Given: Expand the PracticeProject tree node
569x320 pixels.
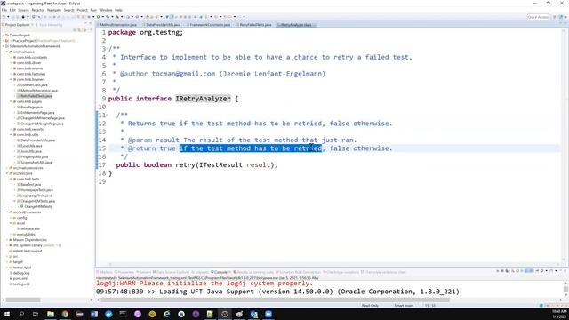Looking at the screenshot, I should coord(4,41).
